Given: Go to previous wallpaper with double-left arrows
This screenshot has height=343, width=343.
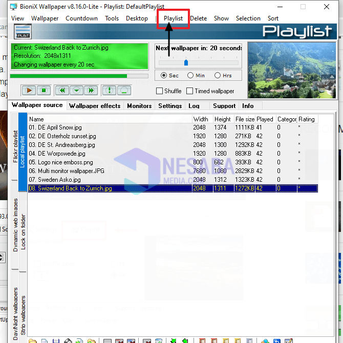Looking at the screenshot, I should pyautogui.click(x=62, y=90).
